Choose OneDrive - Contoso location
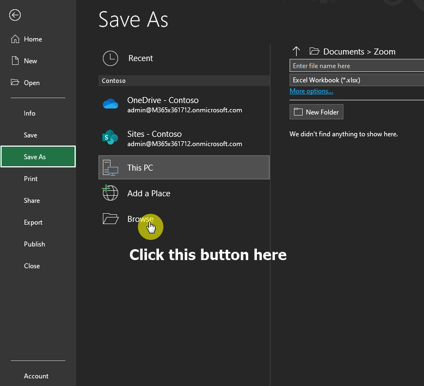The width and height of the screenshot is (424, 386). coord(184,104)
